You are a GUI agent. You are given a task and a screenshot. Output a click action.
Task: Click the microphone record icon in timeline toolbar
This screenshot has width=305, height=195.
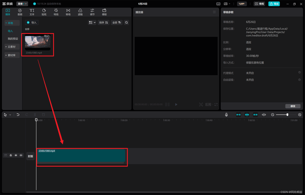226,115
